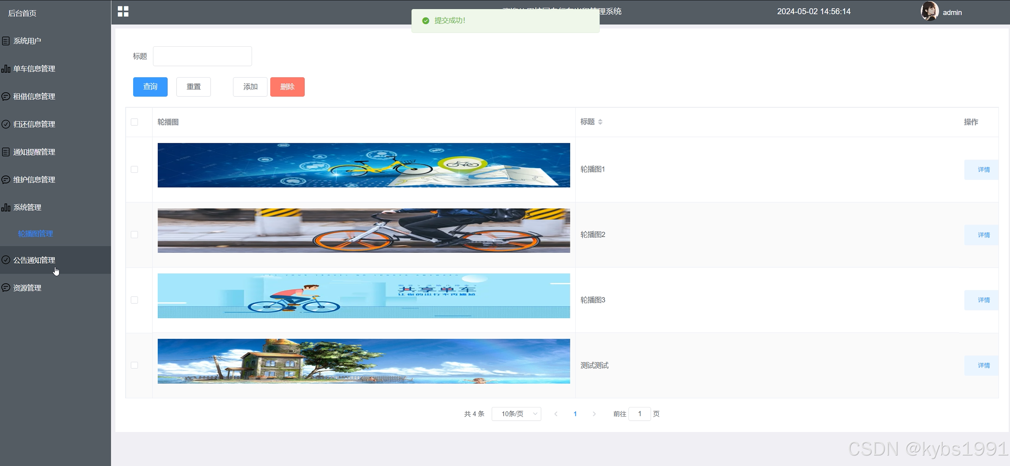The image size is (1010, 466).
Task: Click the 单车信息管理 bar chart icon
Action: coord(6,68)
